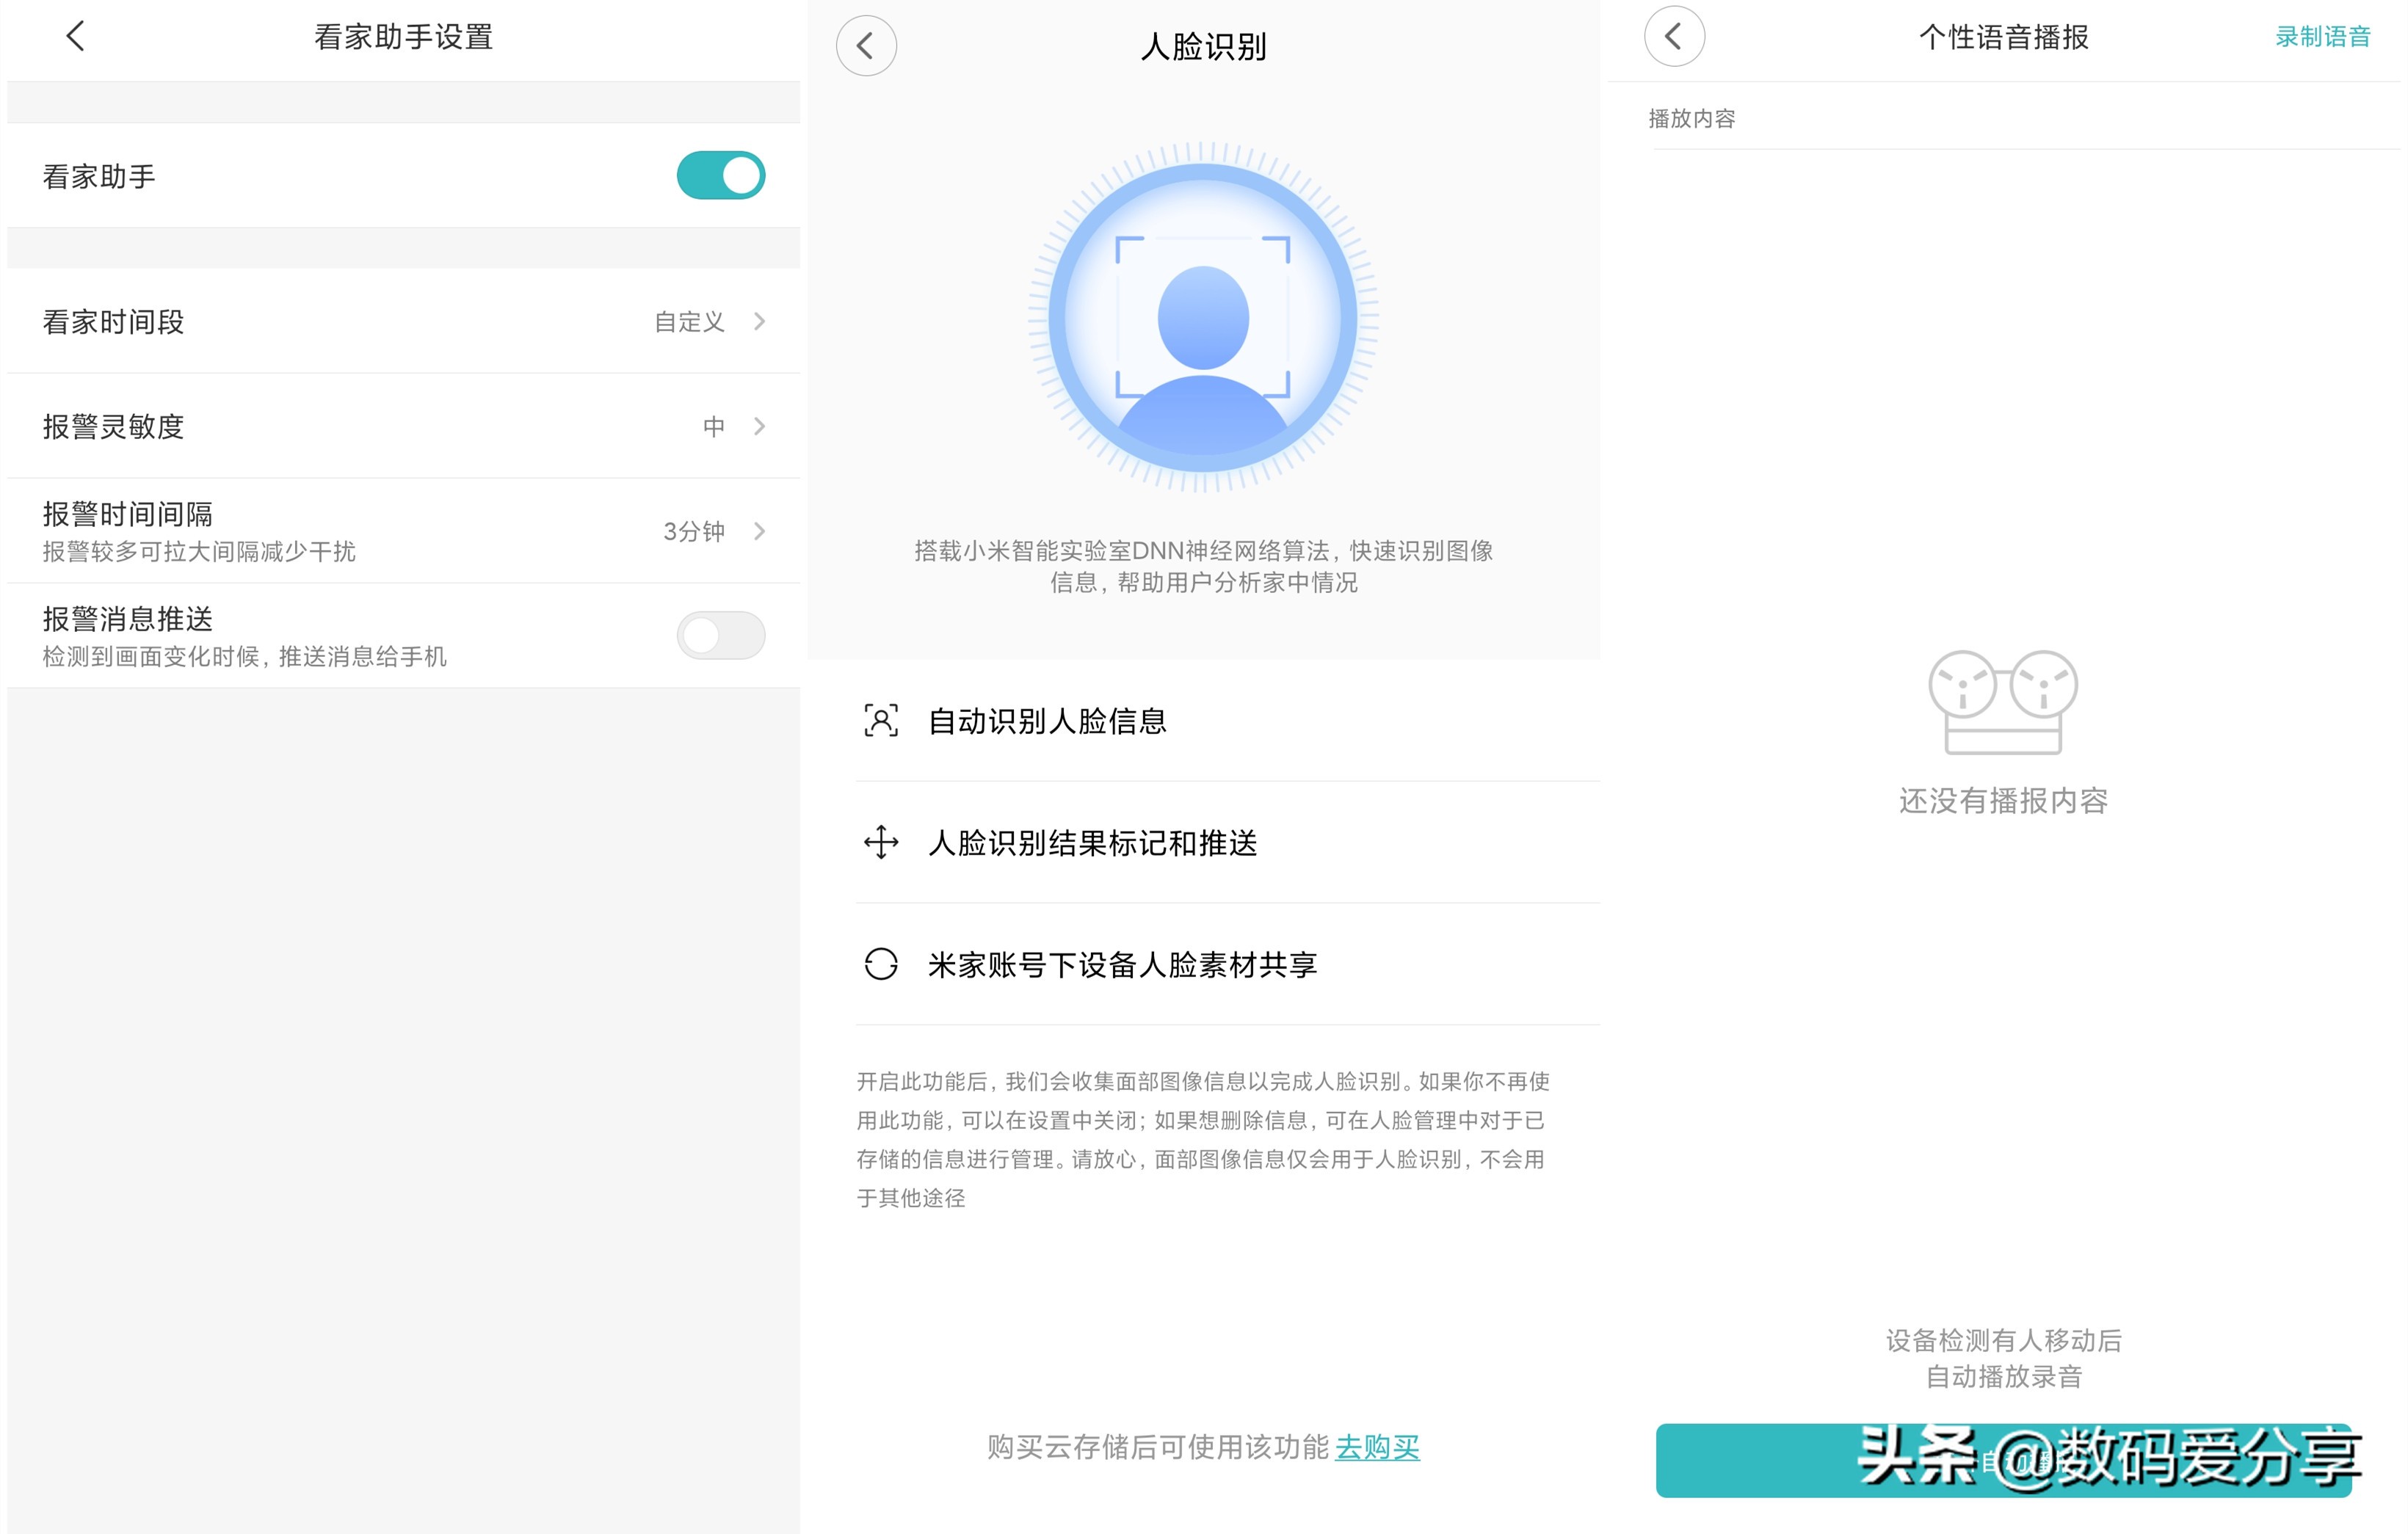Image resolution: width=2408 pixels, height=1534 pixels.
Task: Click the 去购买 purchase link
Action: point(1378,1447)
